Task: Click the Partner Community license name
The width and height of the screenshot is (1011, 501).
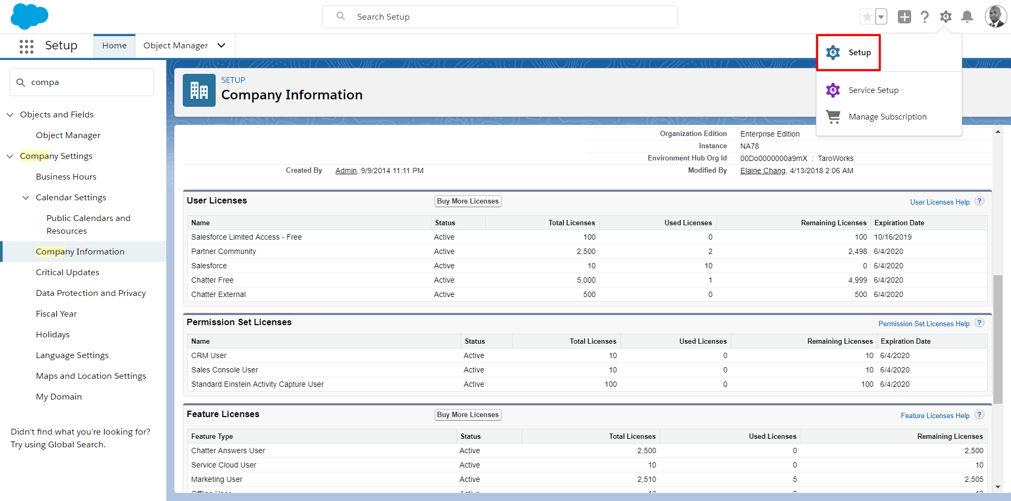Action: click(224, 252)
